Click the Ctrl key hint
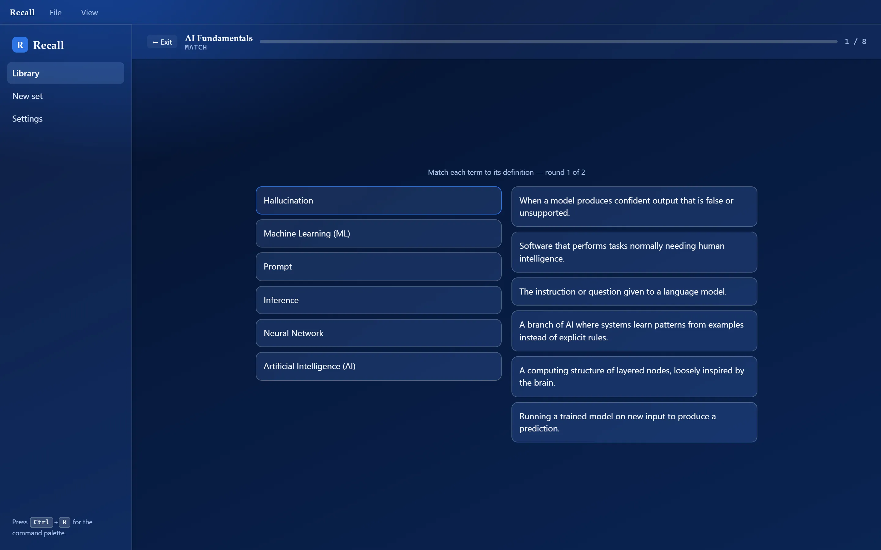The height and width of the screenshot is (550, 881). (42, 522)
